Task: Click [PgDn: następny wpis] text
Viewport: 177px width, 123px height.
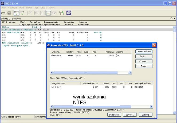Action: pos(16,45)
